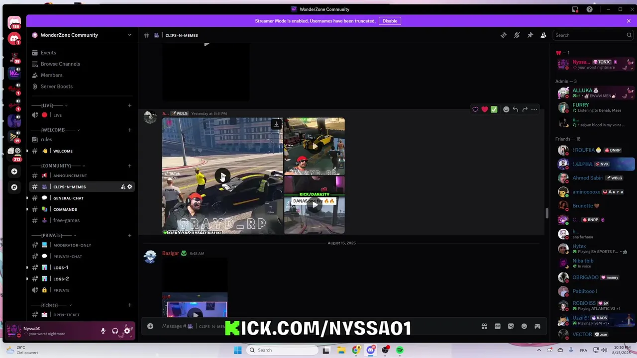Open pinned messages pin icon
Viewport: 637px width, 358px height.
point(530,35)
